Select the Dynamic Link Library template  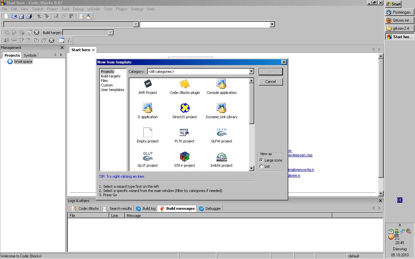pos(221,108)
